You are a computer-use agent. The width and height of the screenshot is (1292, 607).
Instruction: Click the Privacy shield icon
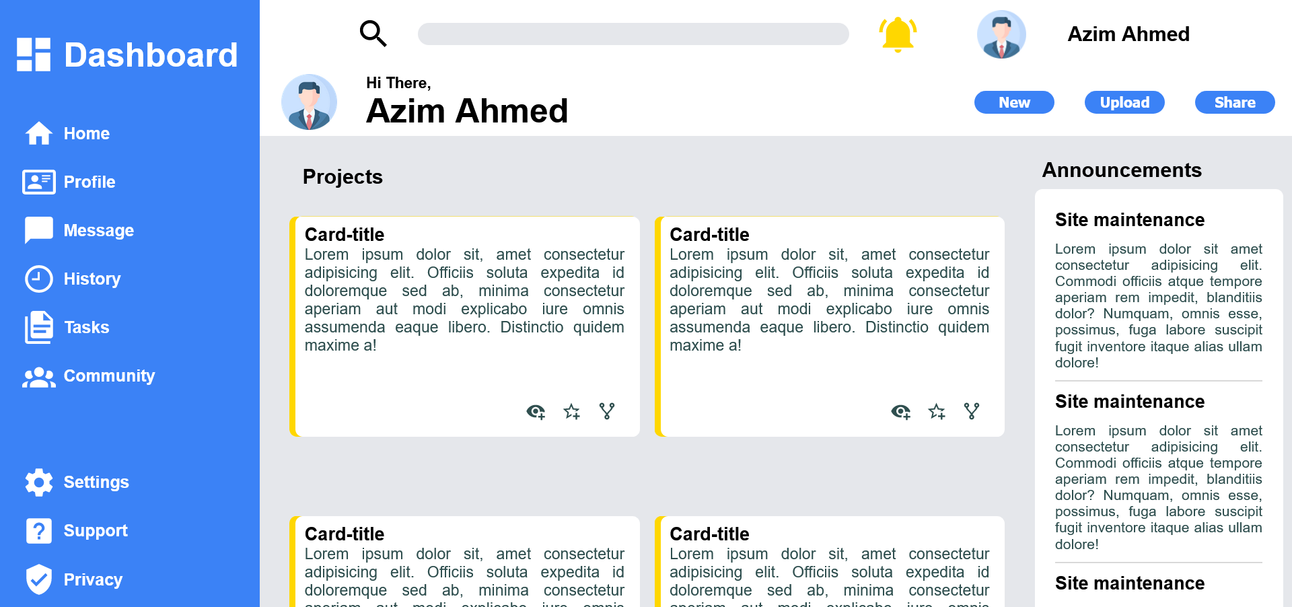click(x=38, y=579)
